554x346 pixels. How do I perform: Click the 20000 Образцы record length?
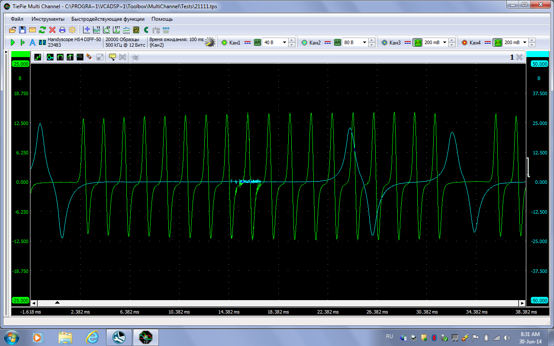coord(122,39)
